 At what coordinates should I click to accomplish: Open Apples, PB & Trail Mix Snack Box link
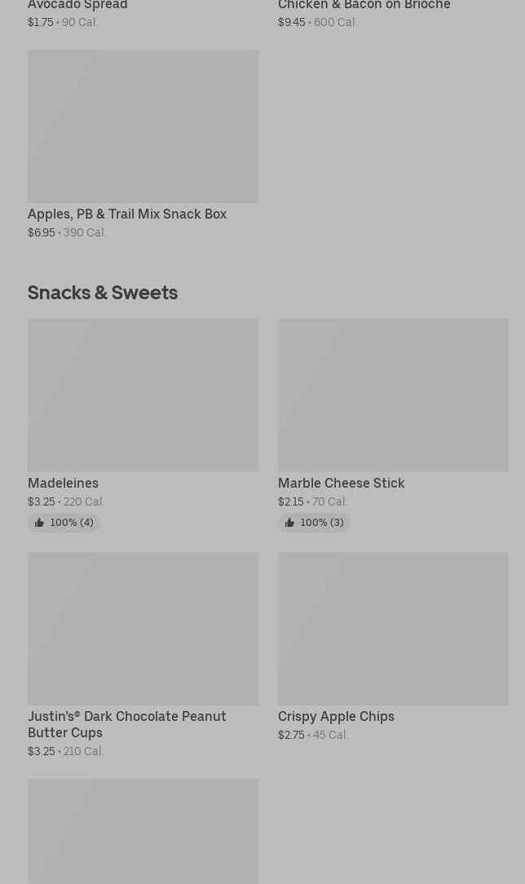127,214
